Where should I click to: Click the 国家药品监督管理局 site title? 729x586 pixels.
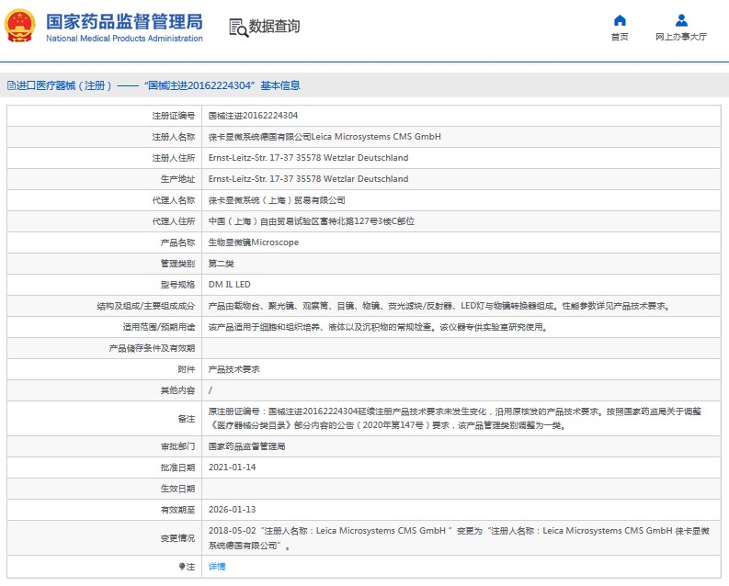[123, 21]
